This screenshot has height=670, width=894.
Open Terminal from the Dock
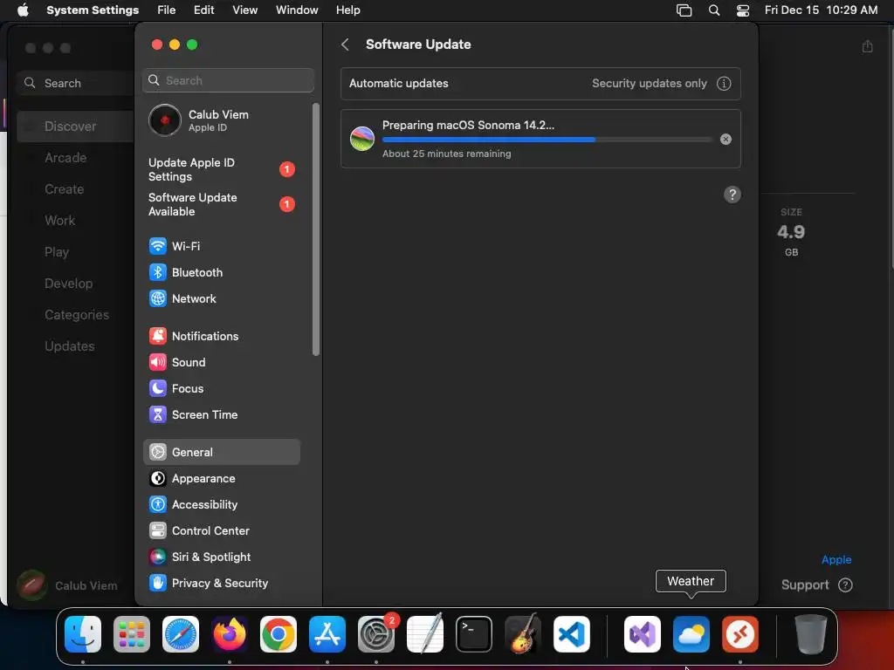pyautogui.click(x=474, y=634)
